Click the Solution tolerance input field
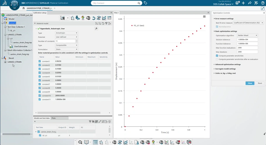Image resolution: width=266 pixels, height=145 pixels. click(247, 39)
